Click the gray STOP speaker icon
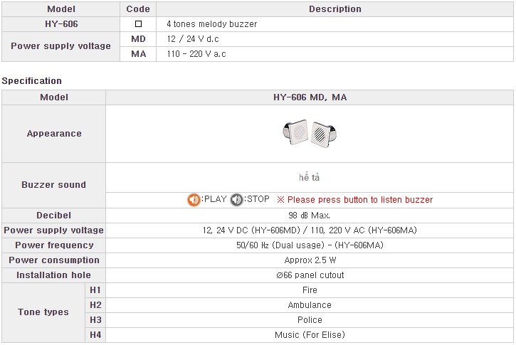 (x=236, y=200)
